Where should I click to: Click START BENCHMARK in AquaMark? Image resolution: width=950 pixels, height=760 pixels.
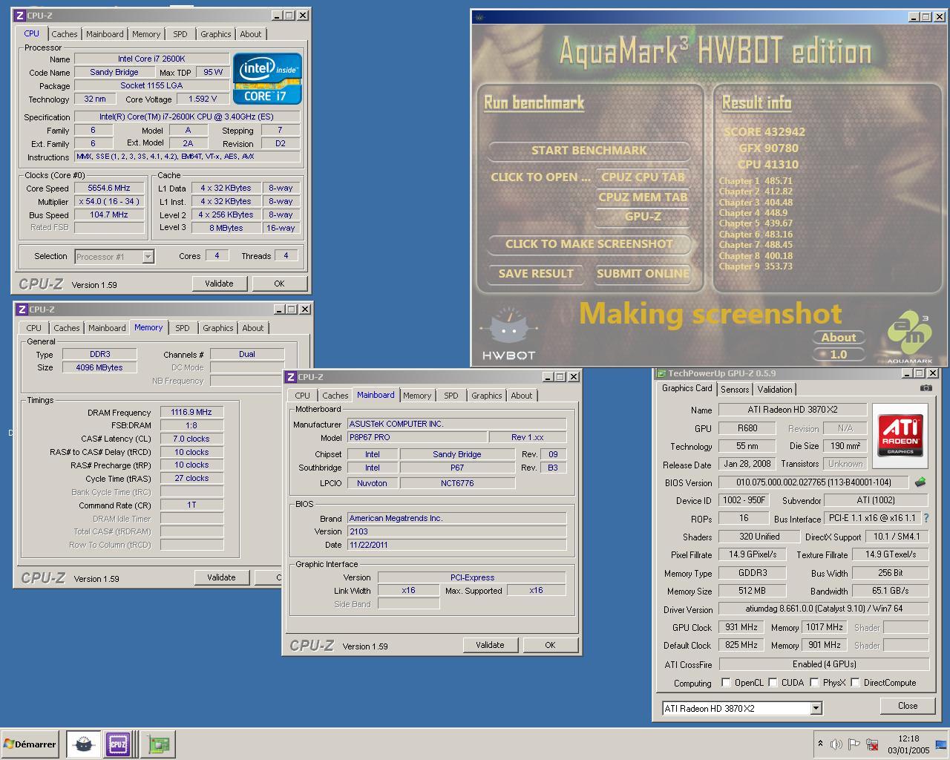point(589,151)
